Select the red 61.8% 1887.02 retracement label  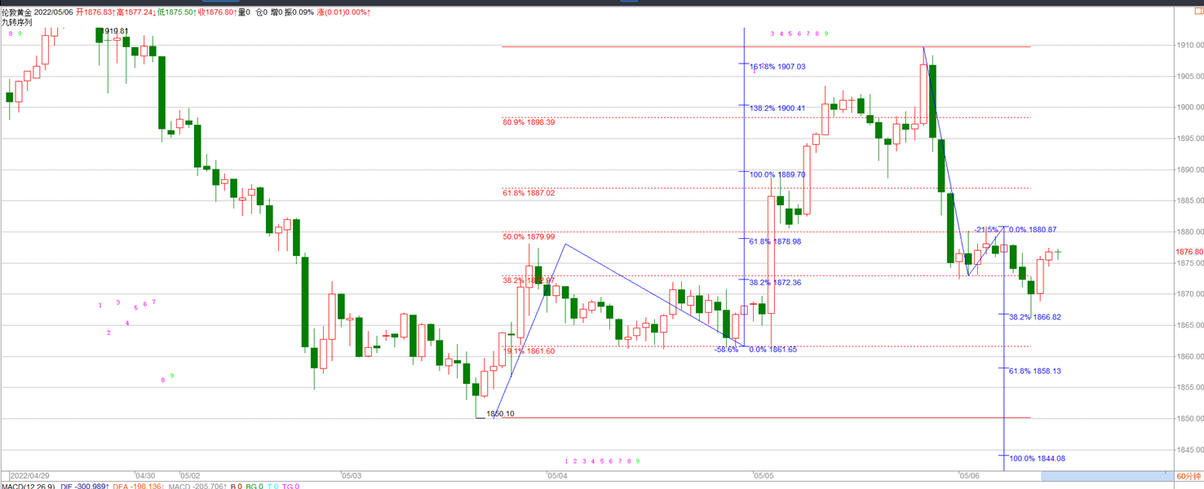click(529, 193)
